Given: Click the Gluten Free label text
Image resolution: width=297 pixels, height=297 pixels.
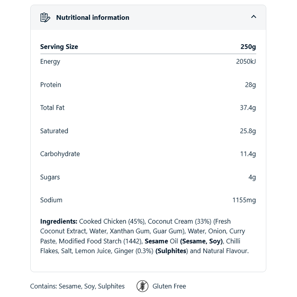Looking at the screenshot, I should click(169, 286).
